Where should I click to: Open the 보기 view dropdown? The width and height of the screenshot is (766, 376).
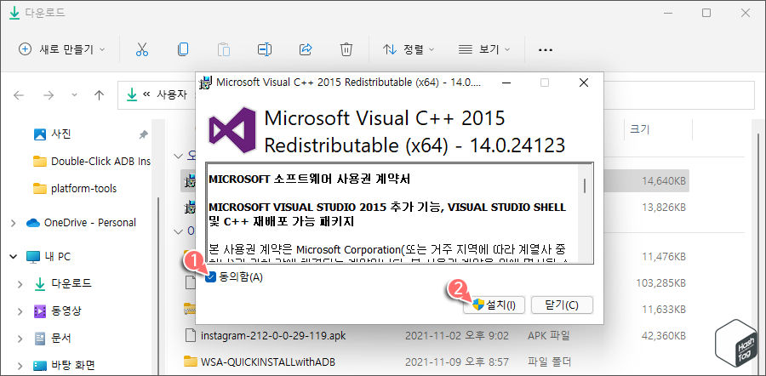coord(484,49)
